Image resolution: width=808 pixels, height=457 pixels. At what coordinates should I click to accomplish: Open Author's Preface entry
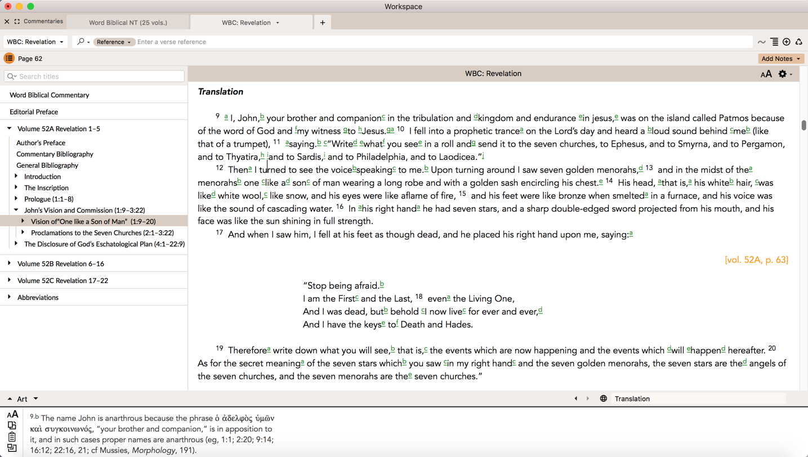point(41,143)
